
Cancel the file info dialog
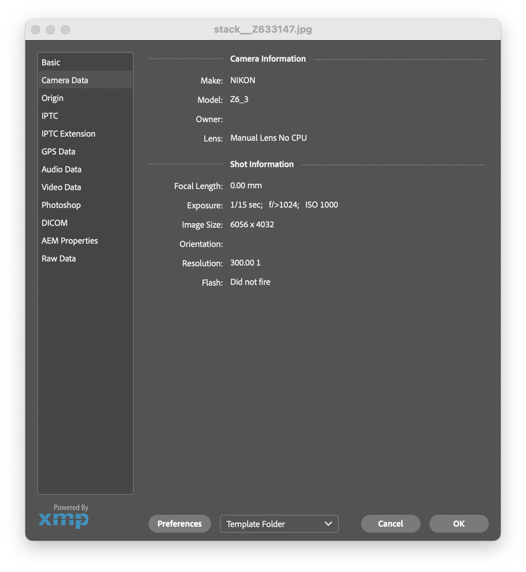click(390, 523)
